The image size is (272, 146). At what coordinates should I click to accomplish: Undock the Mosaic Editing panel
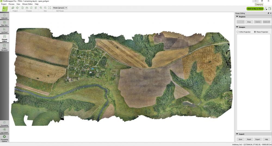(268, 13)
